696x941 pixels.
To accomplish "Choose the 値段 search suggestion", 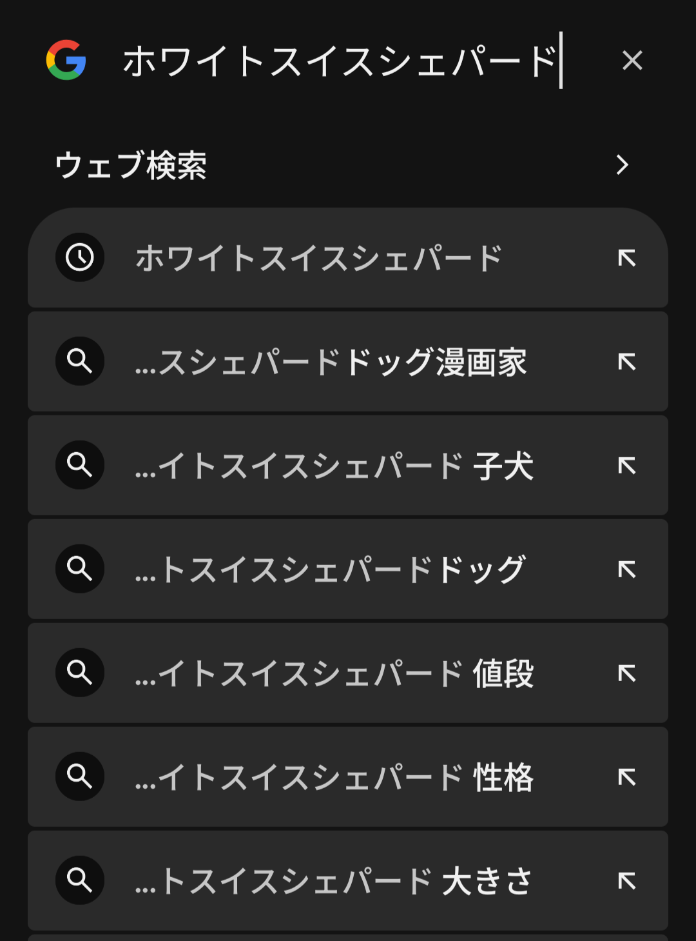I will [334, 673].
